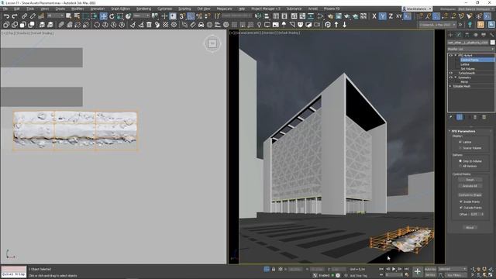Restrict transform to Z axis
The height and width of the screenshot is (279, 496).
click(391, 16)
